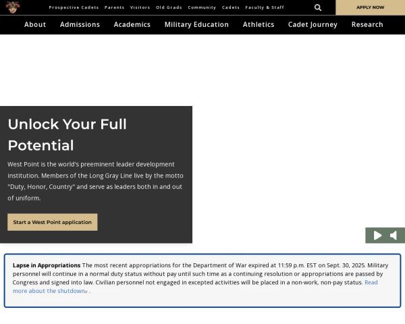The image size is (405, 324).
Task: Toggle the hero video mute speaker
Action: tap(393, 235)
